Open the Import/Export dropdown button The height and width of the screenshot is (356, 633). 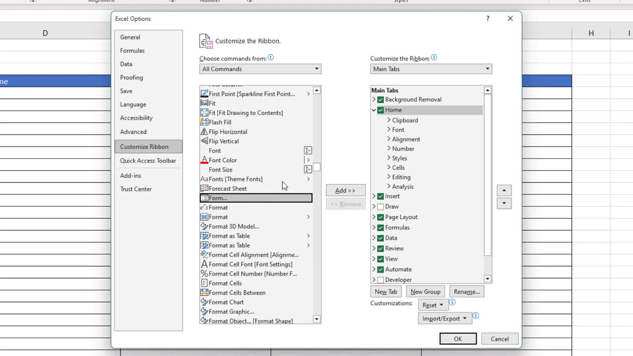445,318
